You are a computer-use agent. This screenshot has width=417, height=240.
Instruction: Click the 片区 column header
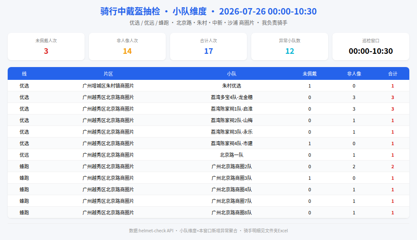click(x=108, y=73)
